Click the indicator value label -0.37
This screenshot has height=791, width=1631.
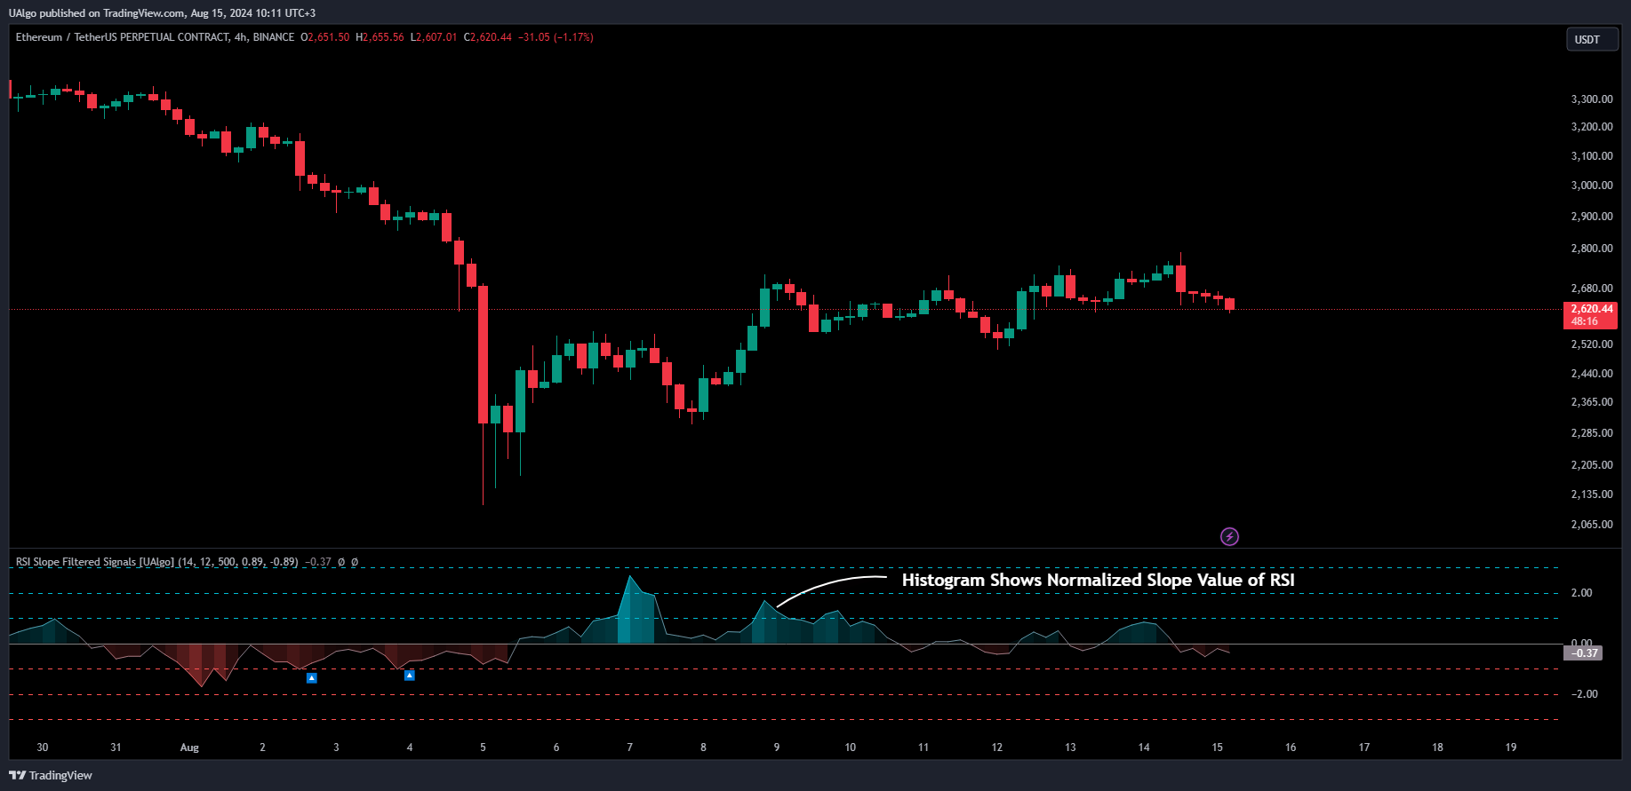(x=1582, y=653)
